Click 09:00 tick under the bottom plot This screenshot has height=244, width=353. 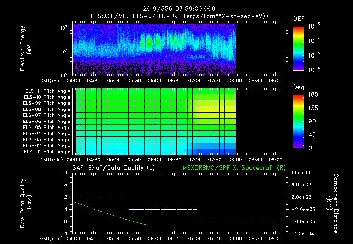(x=275, y=238)
